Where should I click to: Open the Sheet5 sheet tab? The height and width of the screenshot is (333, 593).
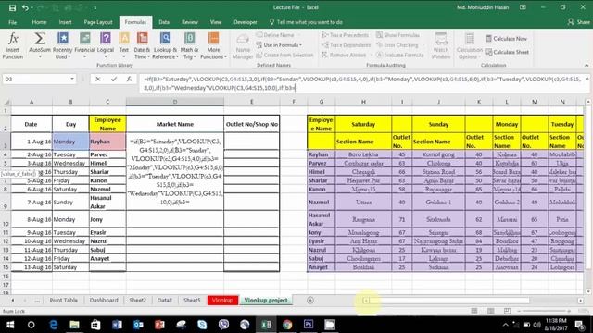coord(192,300)
